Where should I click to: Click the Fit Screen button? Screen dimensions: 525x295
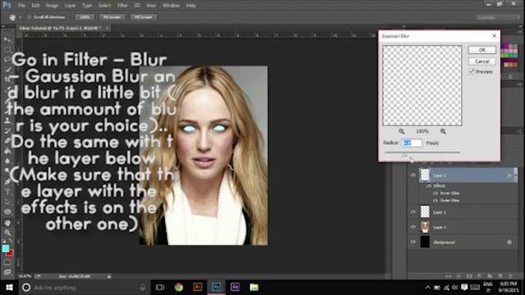coord(112,17)
